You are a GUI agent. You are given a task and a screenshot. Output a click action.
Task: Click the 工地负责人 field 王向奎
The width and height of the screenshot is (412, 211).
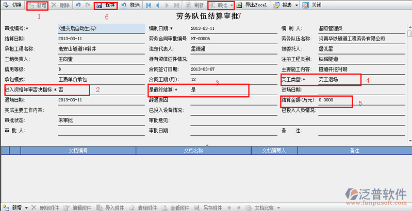tap(101, 59)
